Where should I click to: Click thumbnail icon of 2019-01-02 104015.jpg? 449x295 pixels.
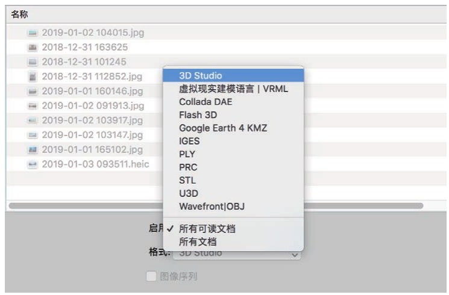pyautogui.click(x=33, y=33)
